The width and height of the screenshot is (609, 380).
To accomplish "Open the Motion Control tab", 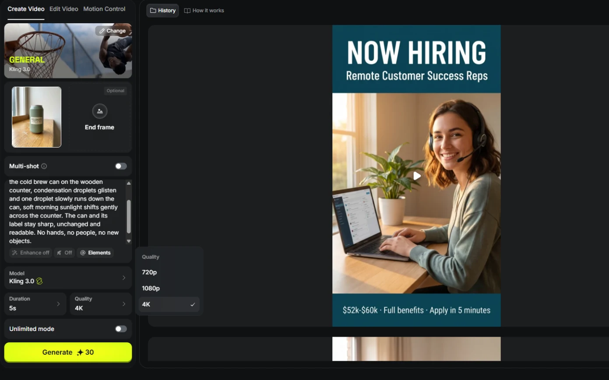I will pos(104,9).
